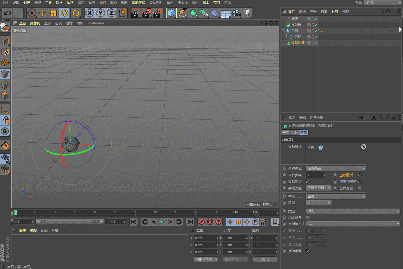Open the 类型 dropdown showing 线性
This screenshot has width=403, height=269.
[x=353, y=211]
